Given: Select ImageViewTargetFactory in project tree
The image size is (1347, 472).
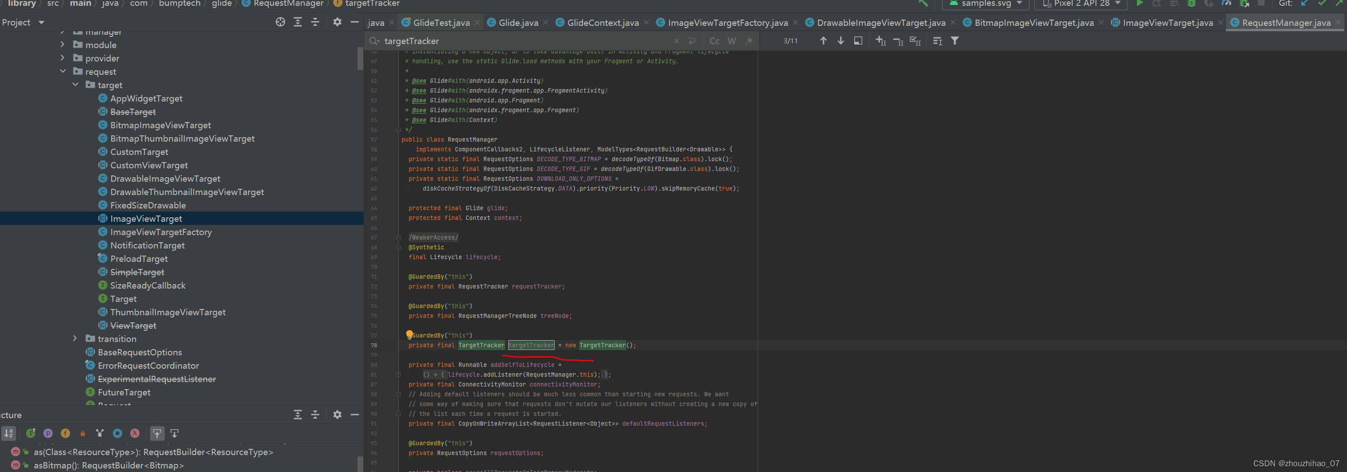Looking at the screenshot, I should 161,232.
